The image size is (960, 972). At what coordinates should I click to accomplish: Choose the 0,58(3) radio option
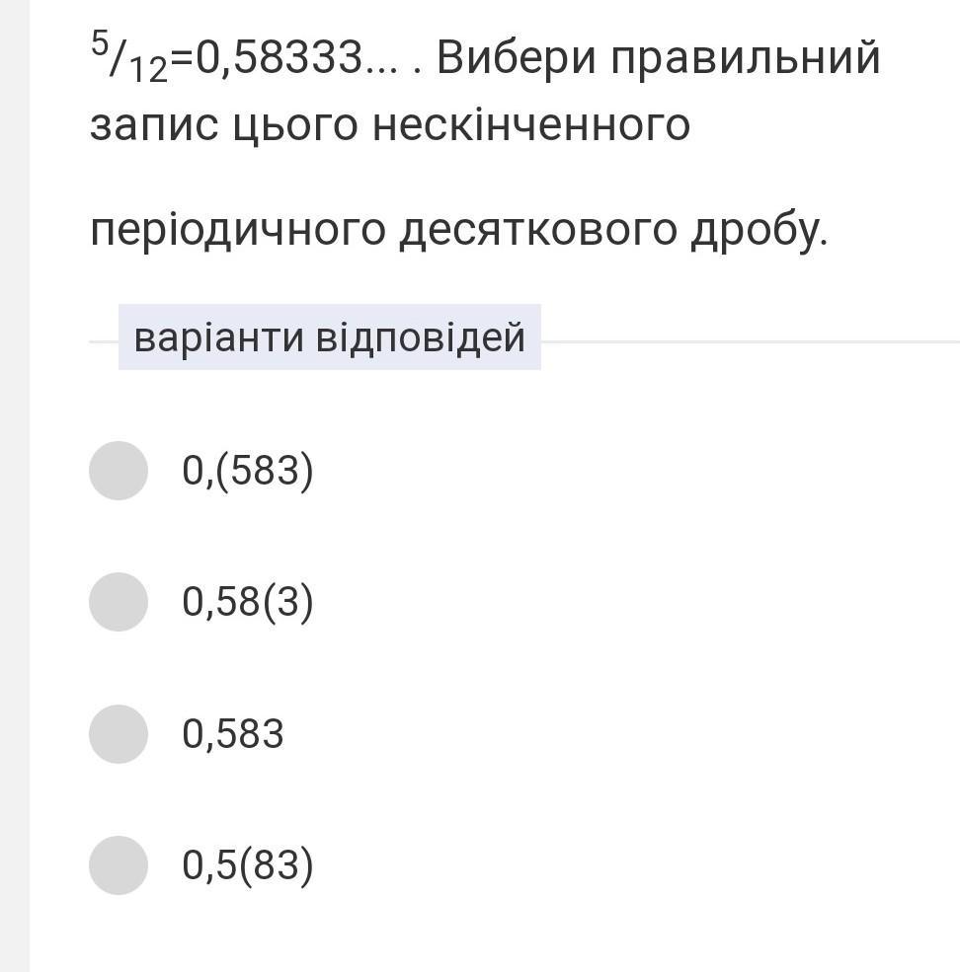pos(119,602)
